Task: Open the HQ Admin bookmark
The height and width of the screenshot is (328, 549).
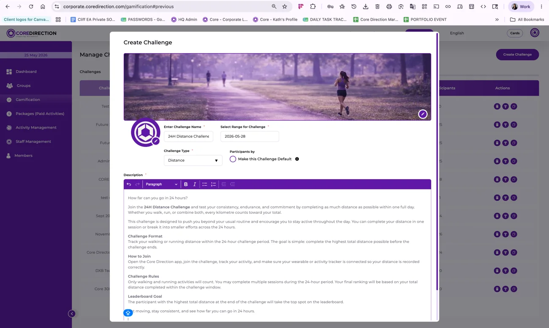Action: 184,19
